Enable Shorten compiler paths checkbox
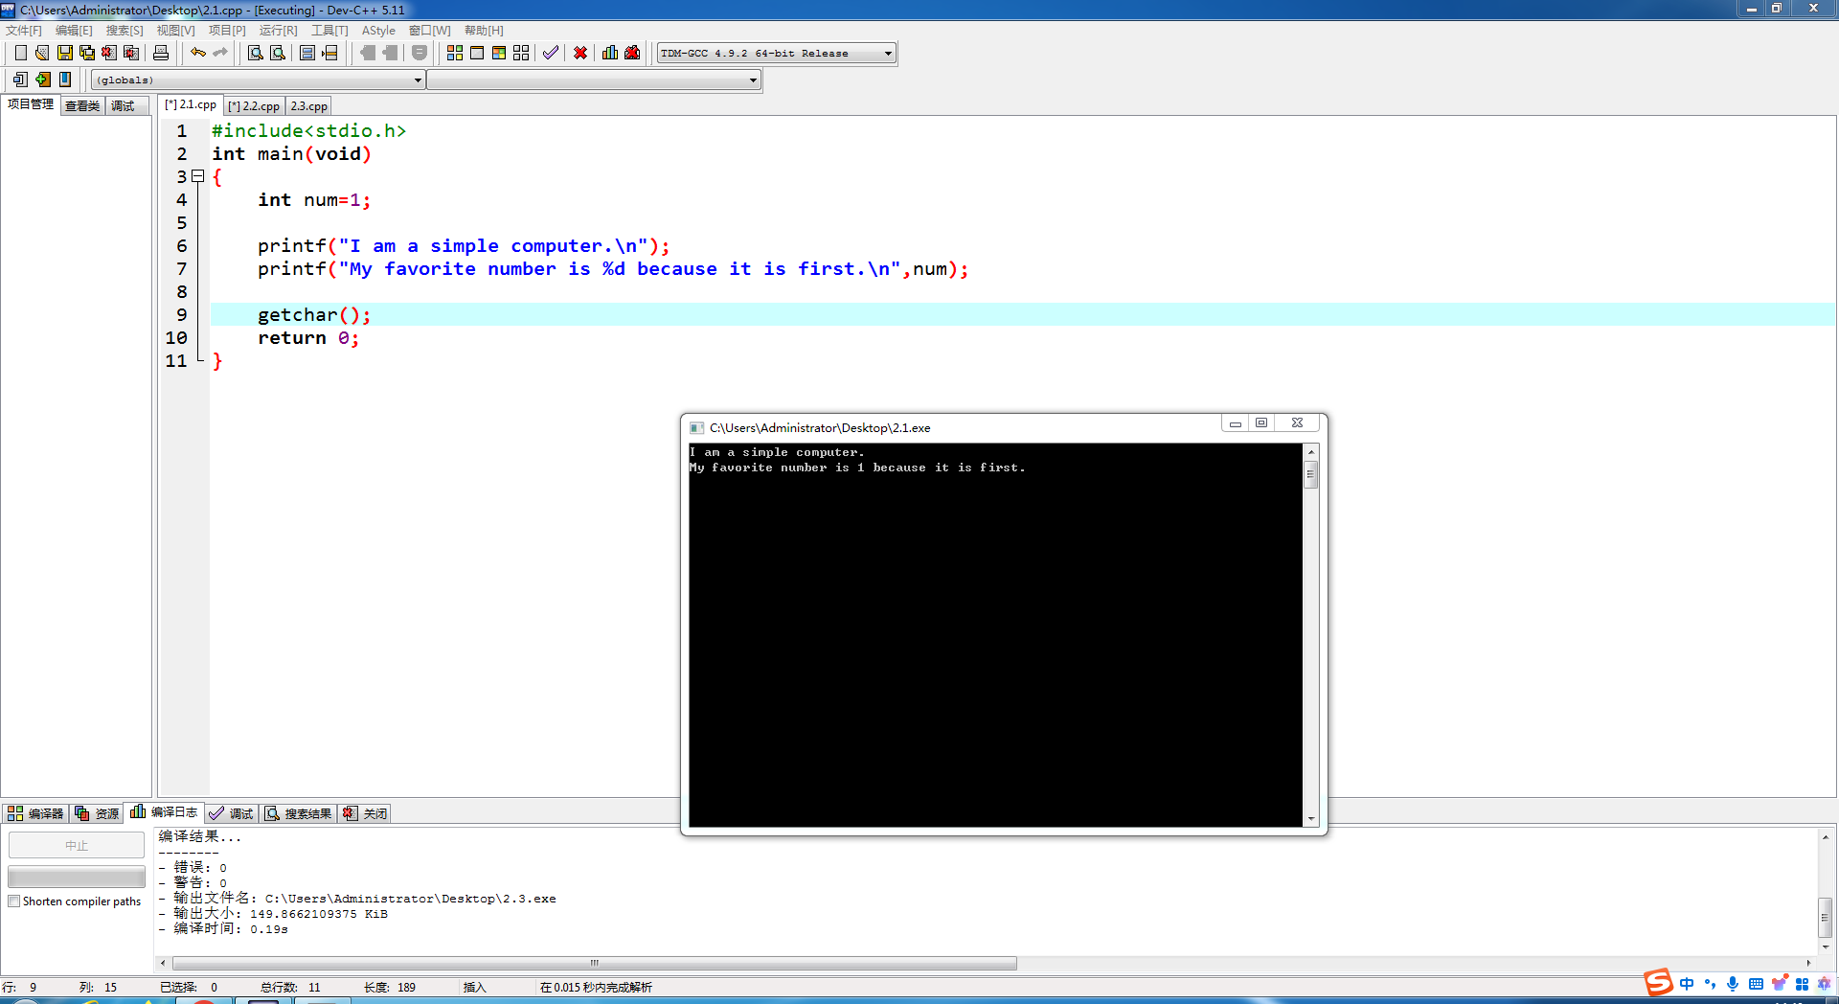Viewport: 1839px width, 1004px height. click(14, 901)
